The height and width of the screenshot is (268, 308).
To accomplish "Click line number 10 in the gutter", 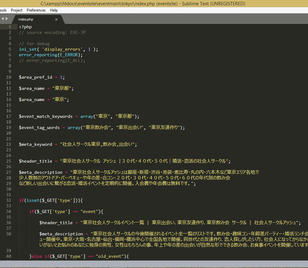I will 9,77.
